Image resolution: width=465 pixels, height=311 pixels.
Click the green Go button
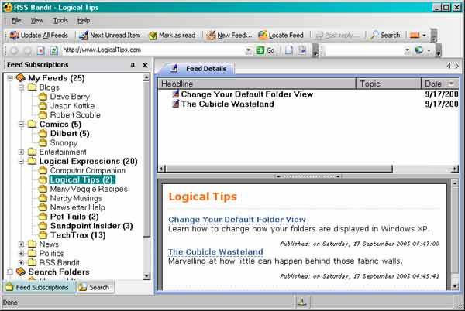(x=265, y=50)
